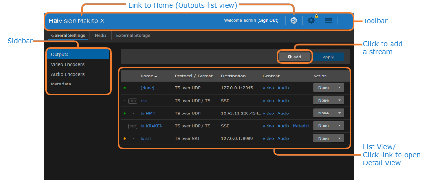Switch to the External Storage tab
This screenshot has width=430, height=190.
(x=133, y=35)
